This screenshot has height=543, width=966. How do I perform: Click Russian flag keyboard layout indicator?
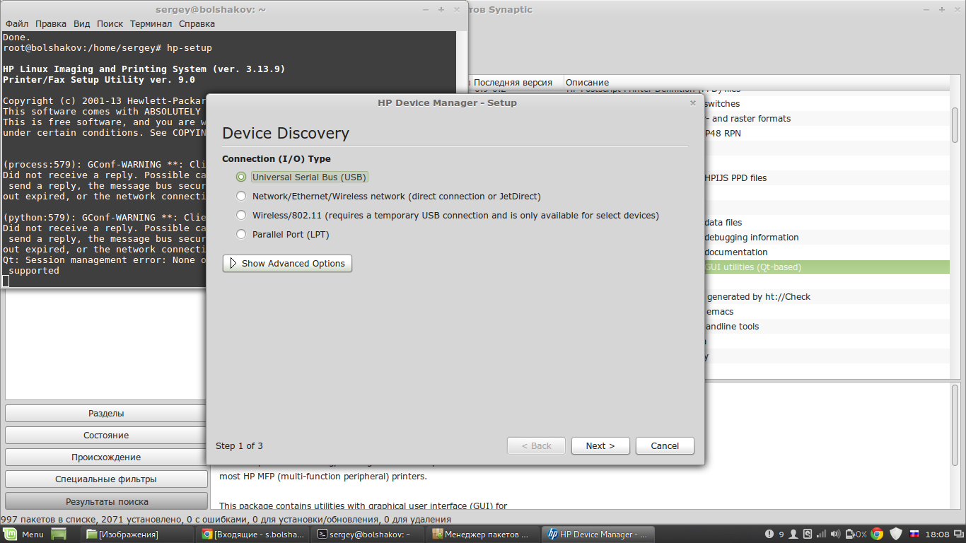click(914, 535)
